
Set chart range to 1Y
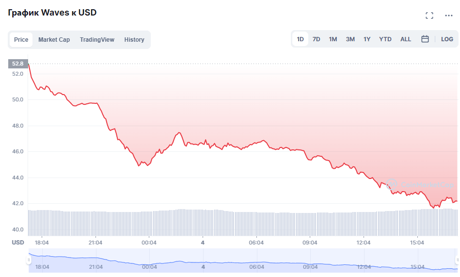pyautogui.click(x=367, y=39)
